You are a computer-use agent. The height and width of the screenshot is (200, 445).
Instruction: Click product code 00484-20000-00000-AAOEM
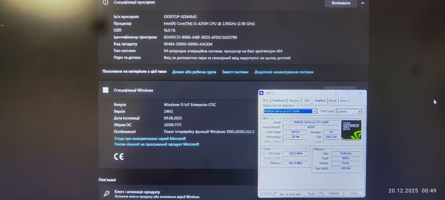coord(188,44)
